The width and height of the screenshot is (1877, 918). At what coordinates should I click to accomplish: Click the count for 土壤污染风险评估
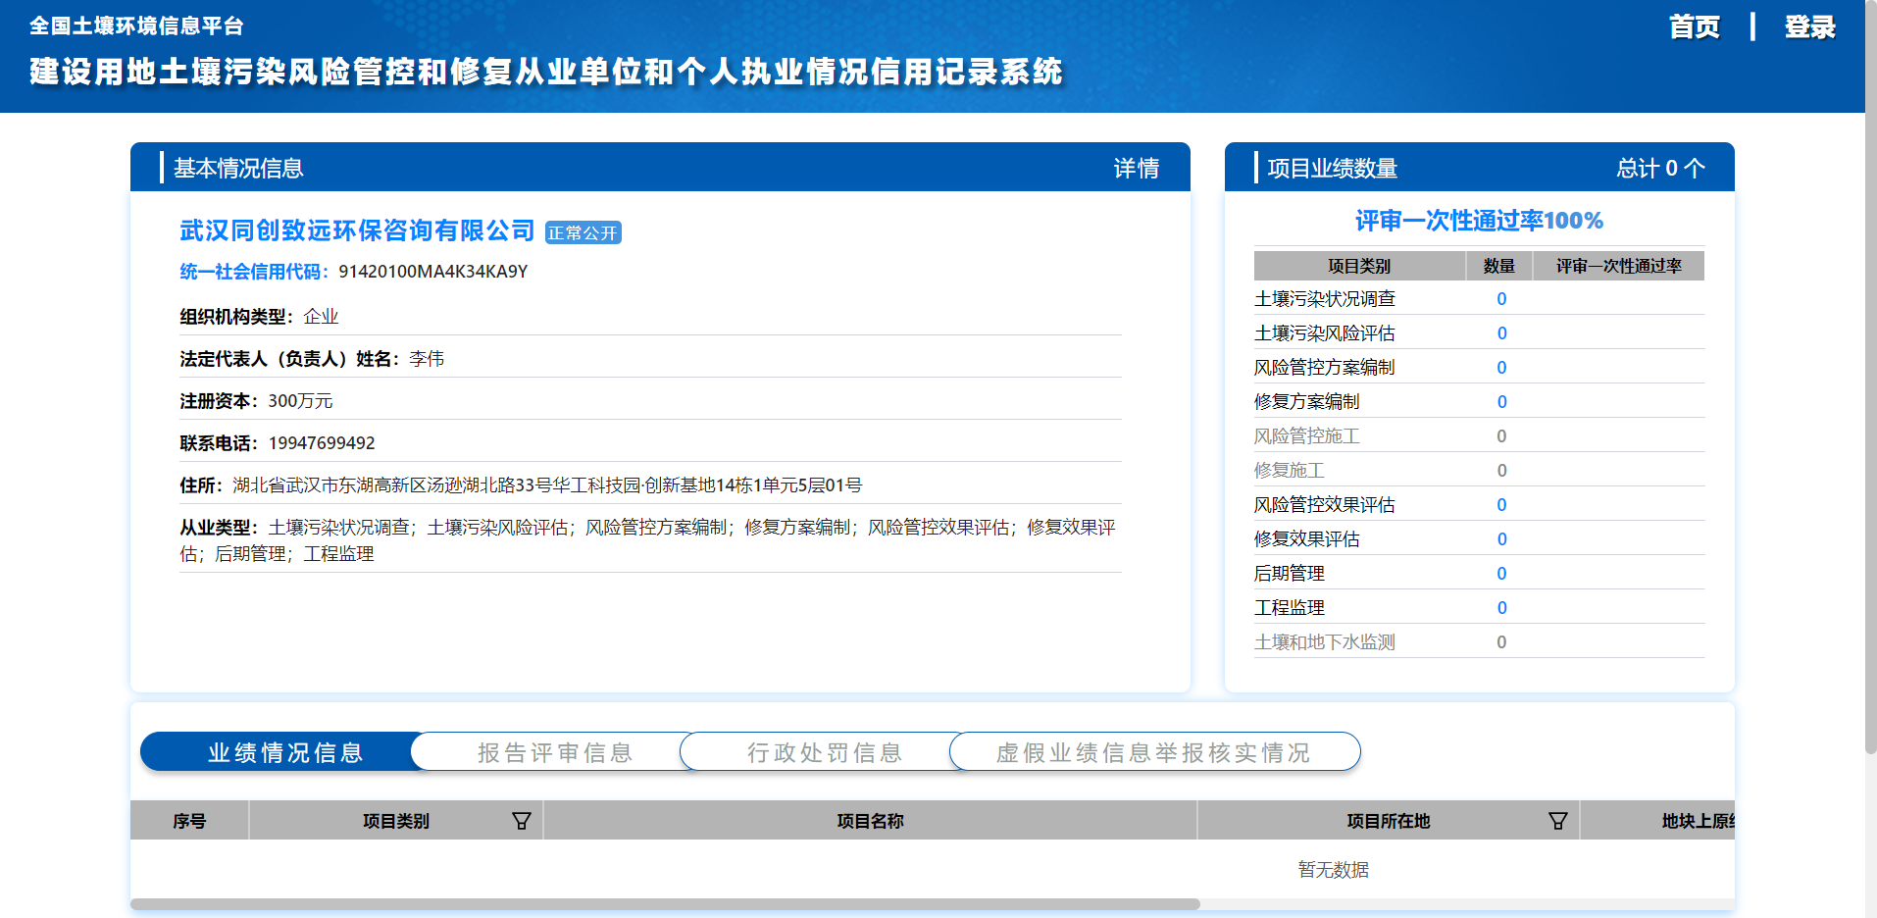click(1501, 333)
